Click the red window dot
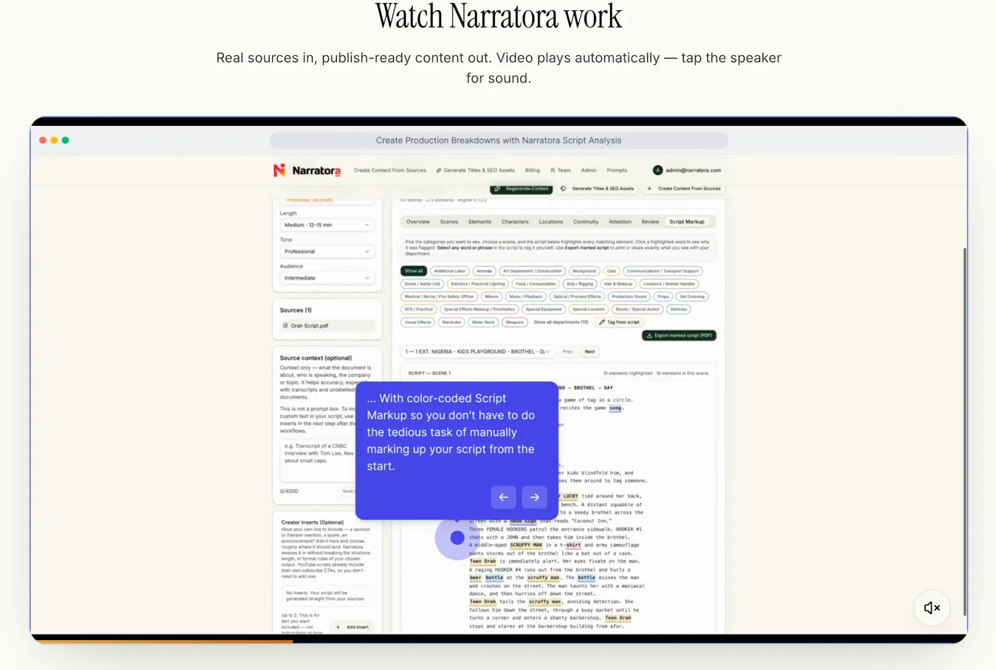Screen dimensions: 996x670 [43, 140]
